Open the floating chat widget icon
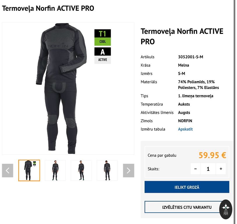This screenshot has width=237, height=224. 226,209
